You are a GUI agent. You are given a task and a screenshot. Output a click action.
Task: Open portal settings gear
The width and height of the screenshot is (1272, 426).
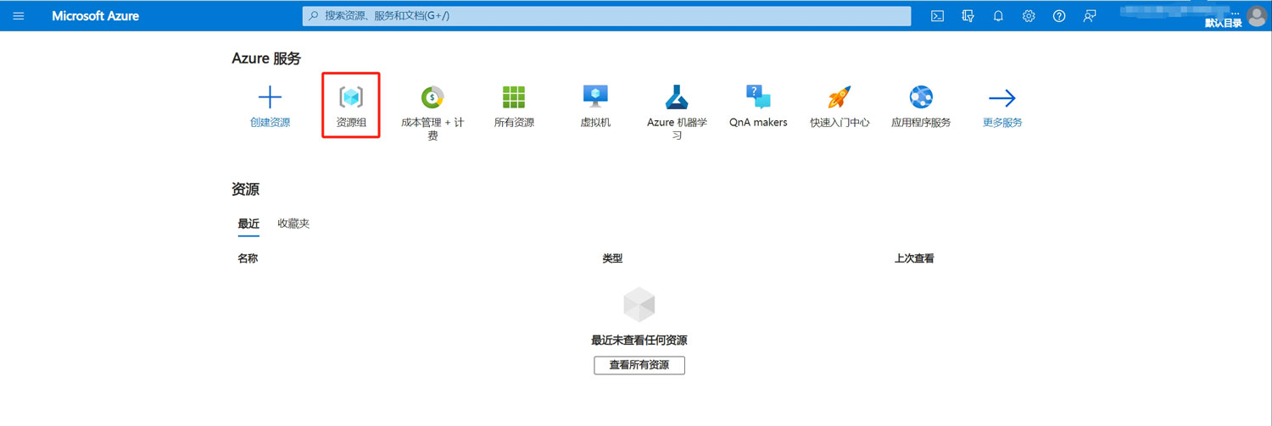1029,16
